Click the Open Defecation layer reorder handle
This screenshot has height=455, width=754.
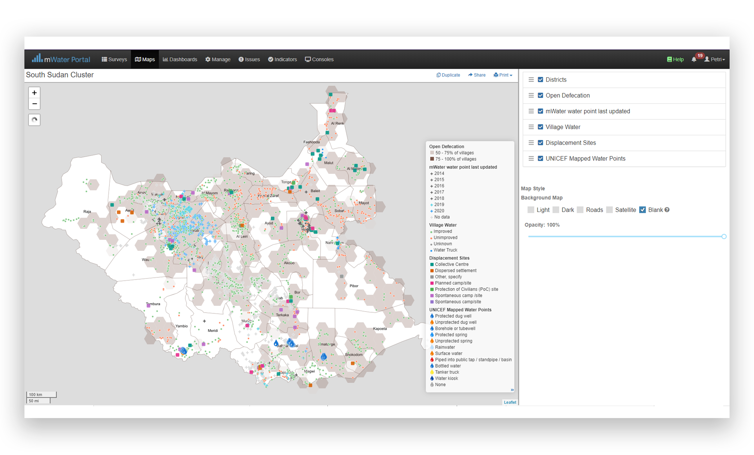[x=531, y=95]
